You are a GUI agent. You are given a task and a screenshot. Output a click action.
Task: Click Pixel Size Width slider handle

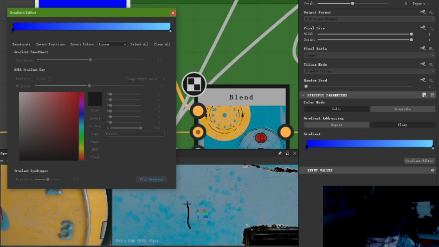[x=411, y=34]
